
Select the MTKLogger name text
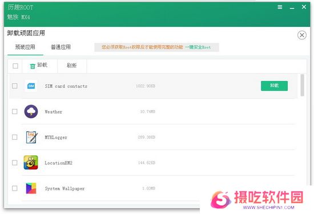[56, 138]
